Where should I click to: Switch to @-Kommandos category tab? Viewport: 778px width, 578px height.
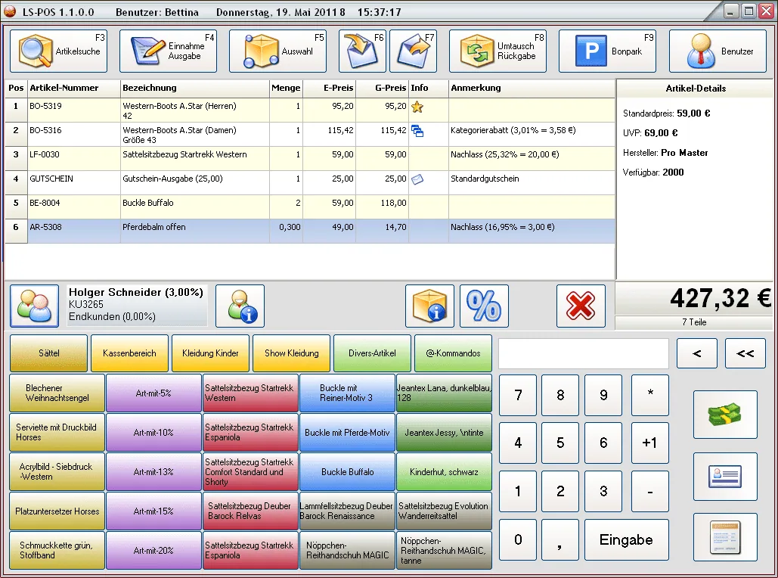453,353
